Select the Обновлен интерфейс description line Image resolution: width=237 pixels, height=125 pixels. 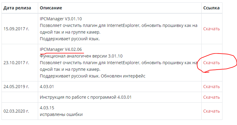click(123, 76)
